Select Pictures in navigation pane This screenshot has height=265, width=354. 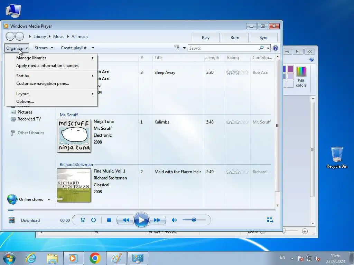pyautogui.click(x=25, y=112)
